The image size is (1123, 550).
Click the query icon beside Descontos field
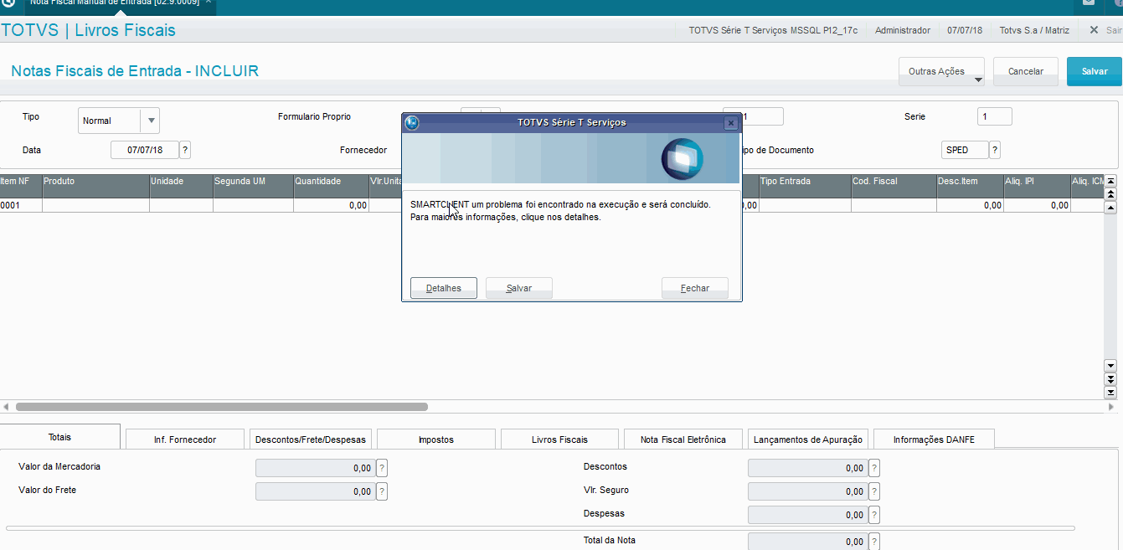(874, 468)
